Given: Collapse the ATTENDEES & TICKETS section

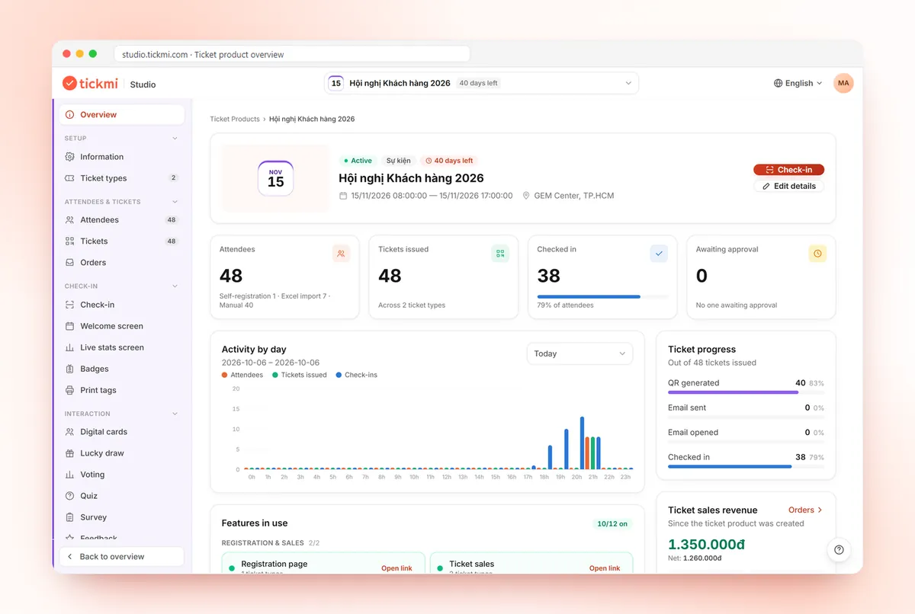Looking at the screenshot, I should tap(175, 202).
